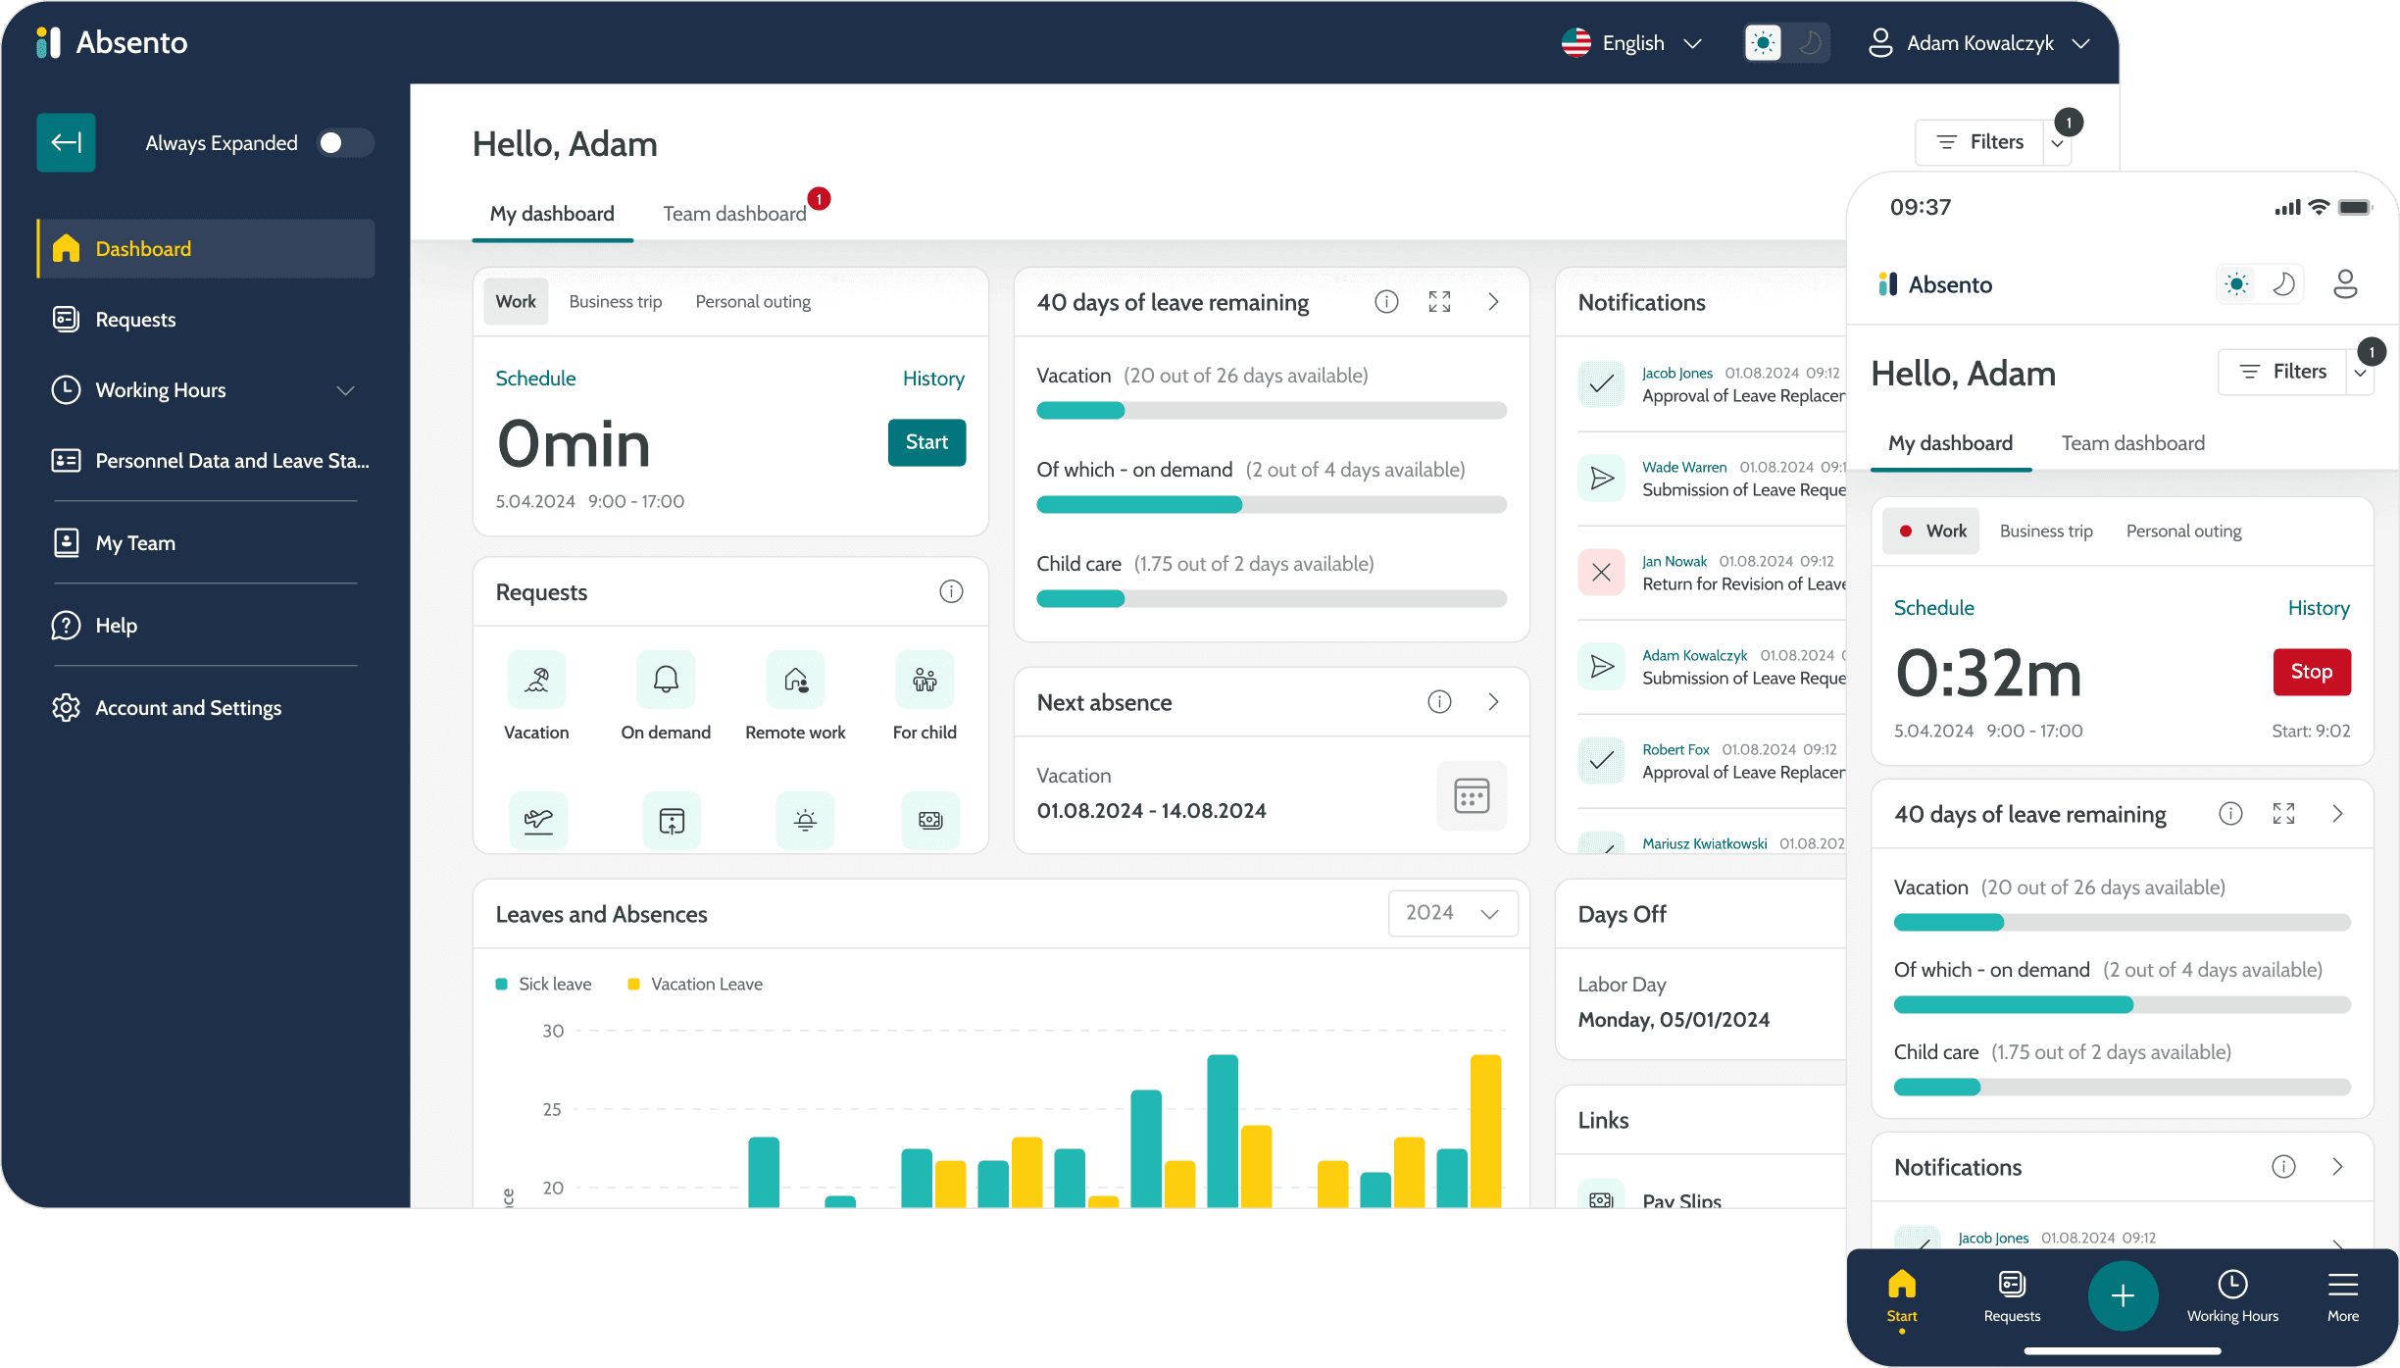Switch to the Team dashboard tab
This screenshot has width=2400, height=1368.
click(734, 214)
